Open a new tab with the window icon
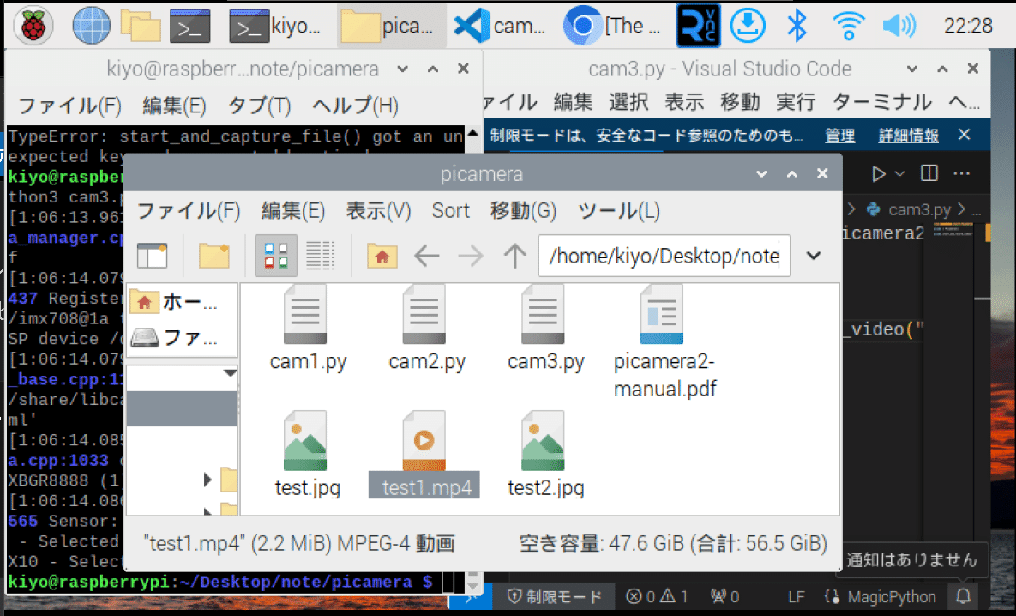Viewport: 1016px width, 616px height. [153, 255]
